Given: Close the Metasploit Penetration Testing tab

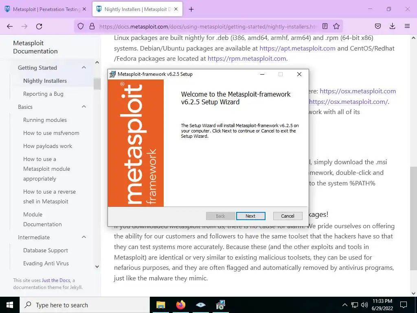Looking at the screenshot, I should pos(84,9).
